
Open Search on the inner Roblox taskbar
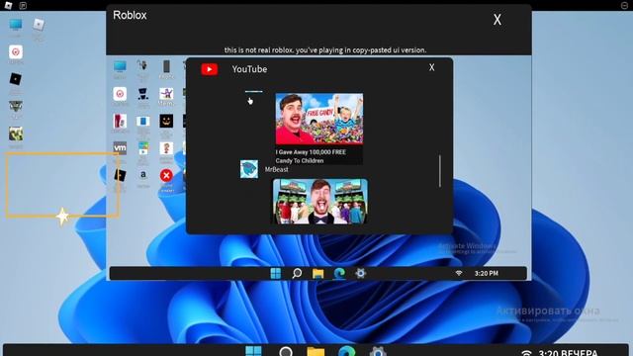pos(297,273)
